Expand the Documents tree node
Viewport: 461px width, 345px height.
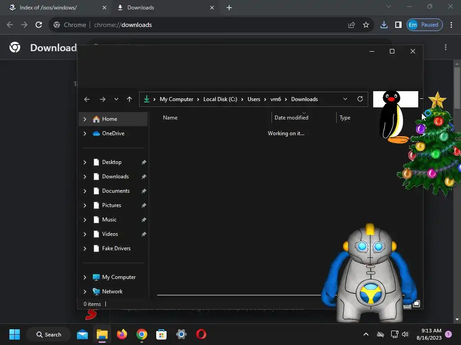85,191
